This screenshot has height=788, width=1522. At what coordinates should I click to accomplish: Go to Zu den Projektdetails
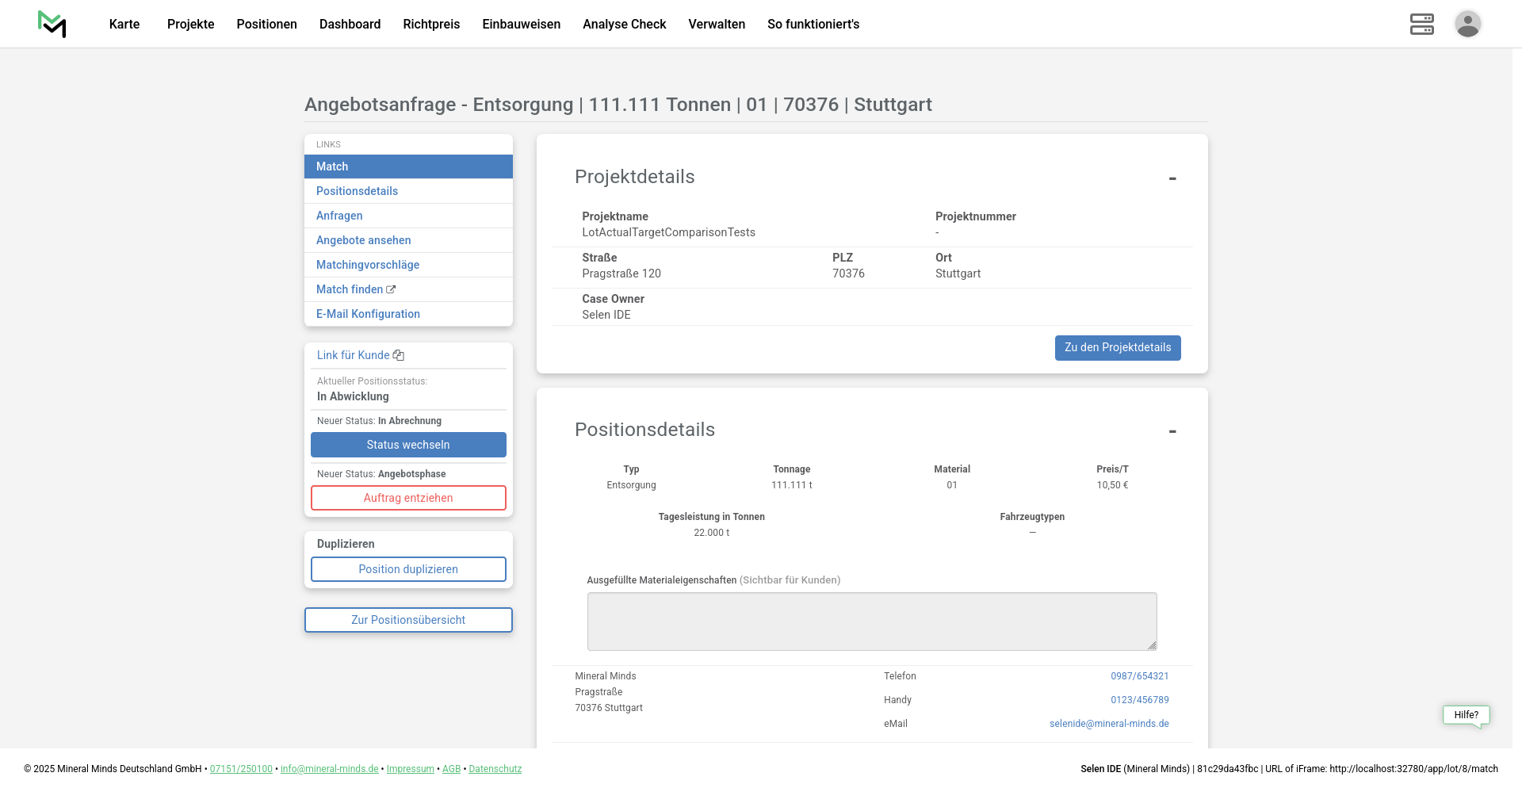pos(1117,348)
